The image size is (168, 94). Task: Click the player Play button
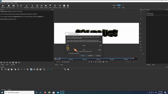93,62
